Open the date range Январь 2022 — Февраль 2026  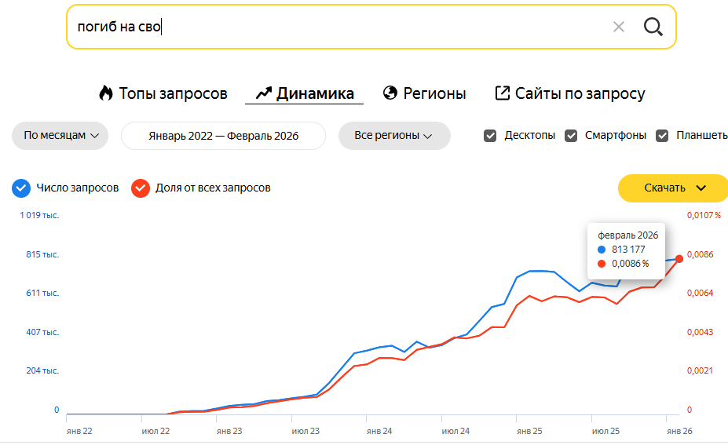click(223, 135)
